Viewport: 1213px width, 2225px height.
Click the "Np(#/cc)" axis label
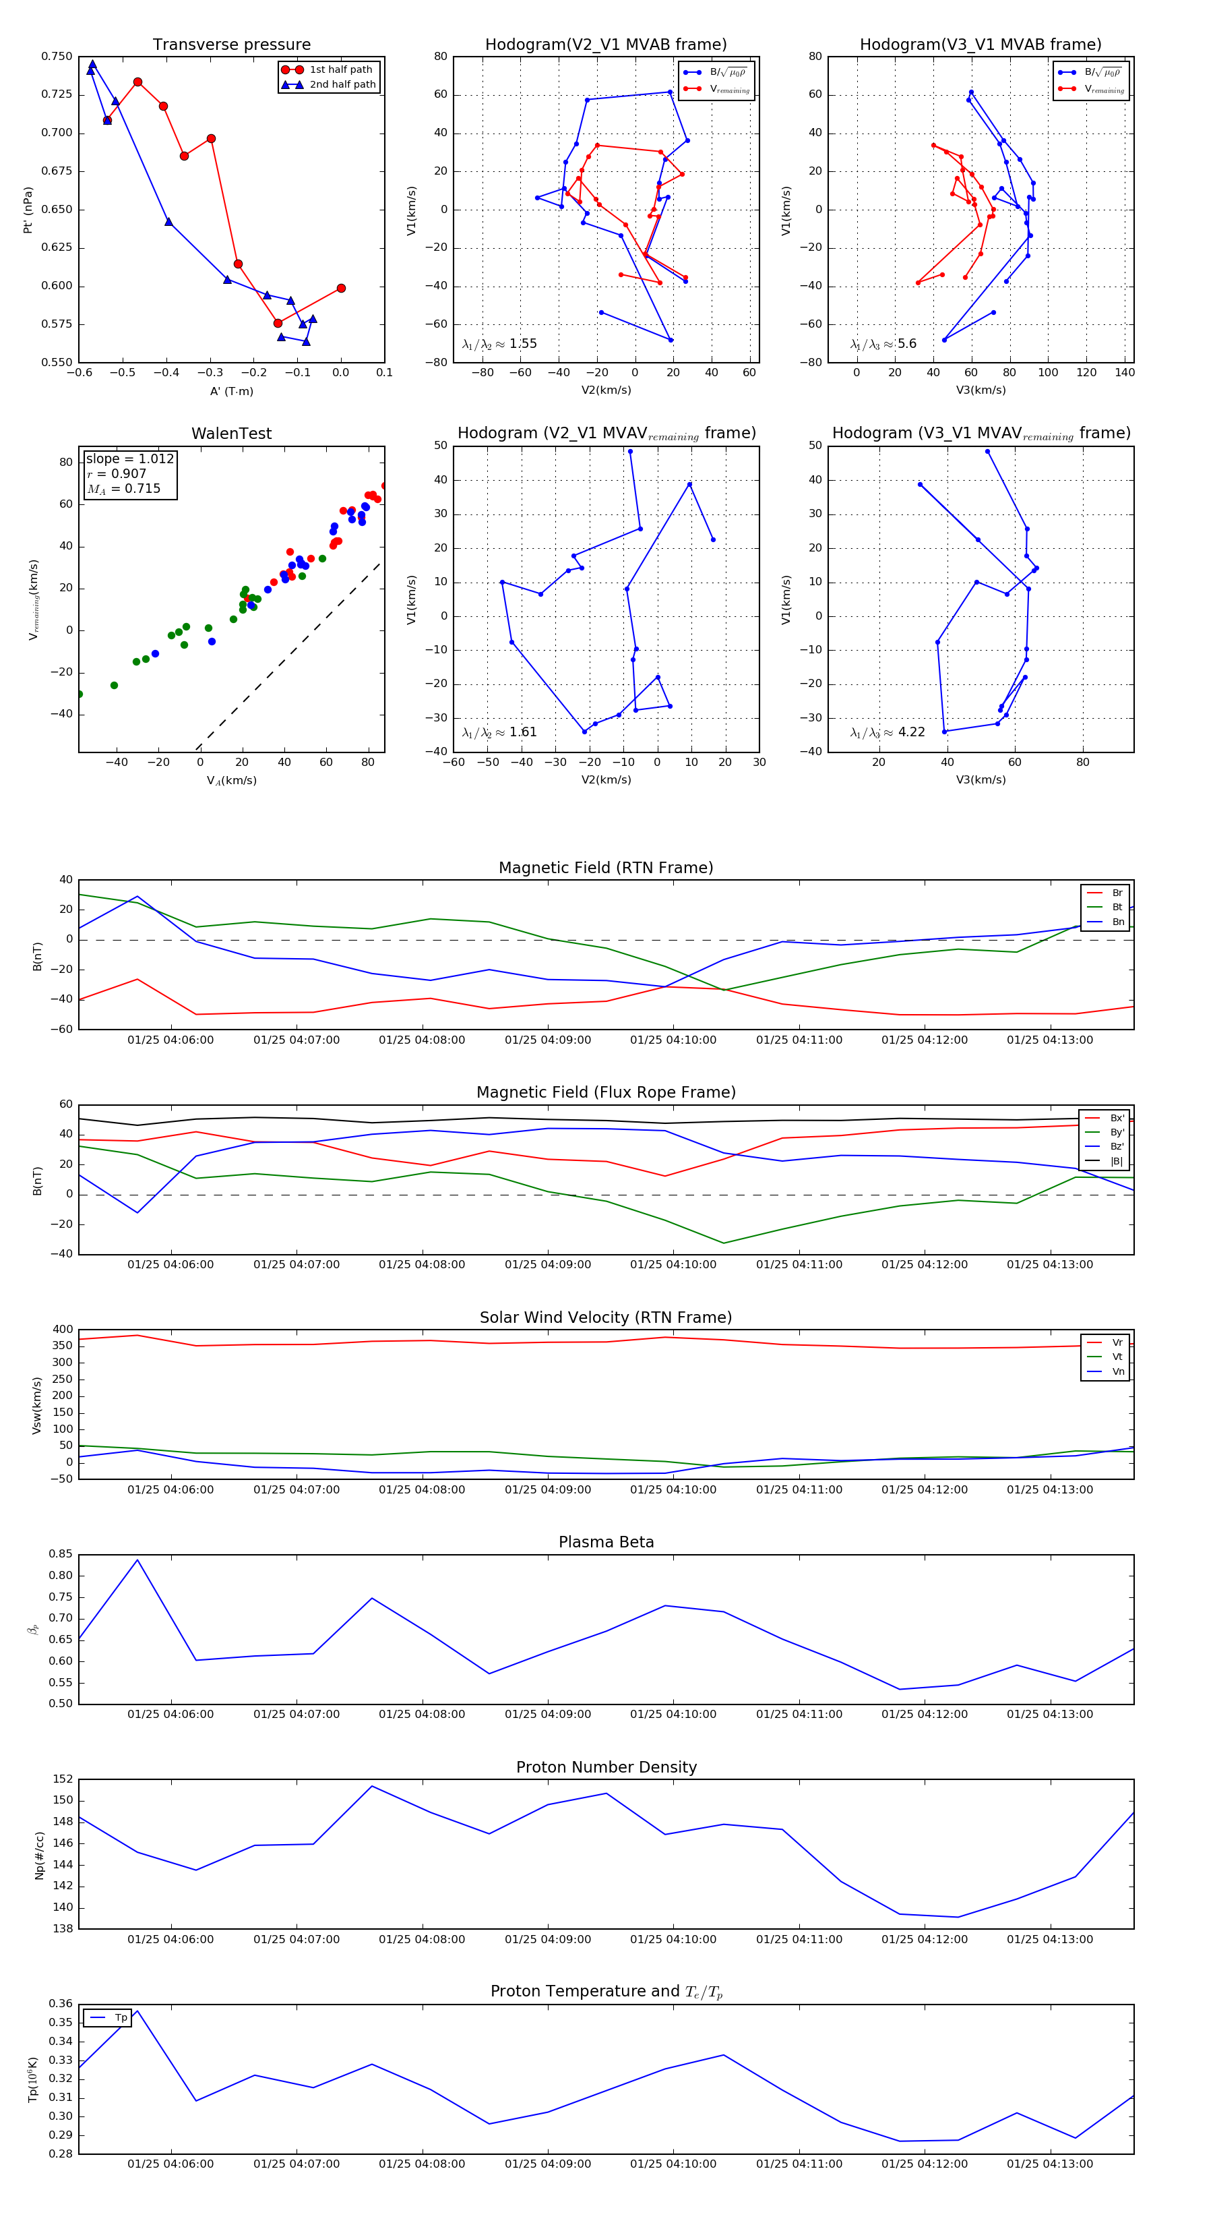click(x=39, y=1856)
